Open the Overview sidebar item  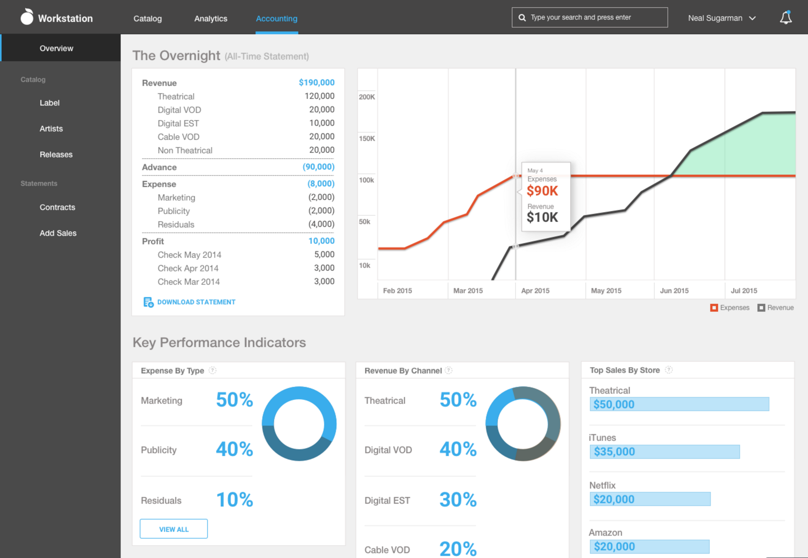[60, 48]
